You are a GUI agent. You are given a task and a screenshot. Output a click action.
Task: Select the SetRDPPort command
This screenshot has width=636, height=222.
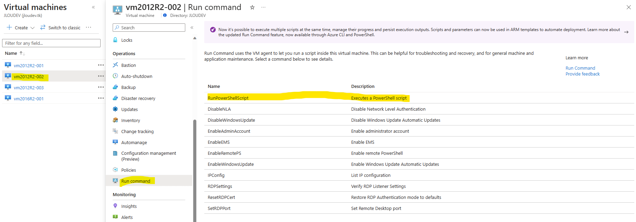[x=219, y=209]
